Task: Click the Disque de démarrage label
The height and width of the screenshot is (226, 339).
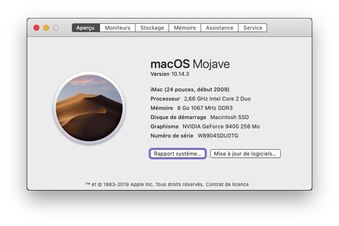Action: [x=178, y=118]
